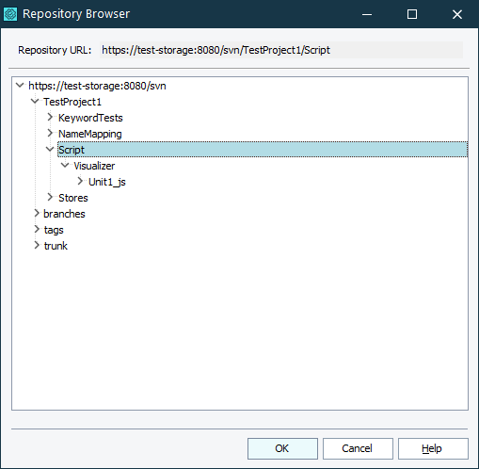Expand the Stores folder arrow
The height and width of the screenshot is (469, 479).
(x=50, y=198)
